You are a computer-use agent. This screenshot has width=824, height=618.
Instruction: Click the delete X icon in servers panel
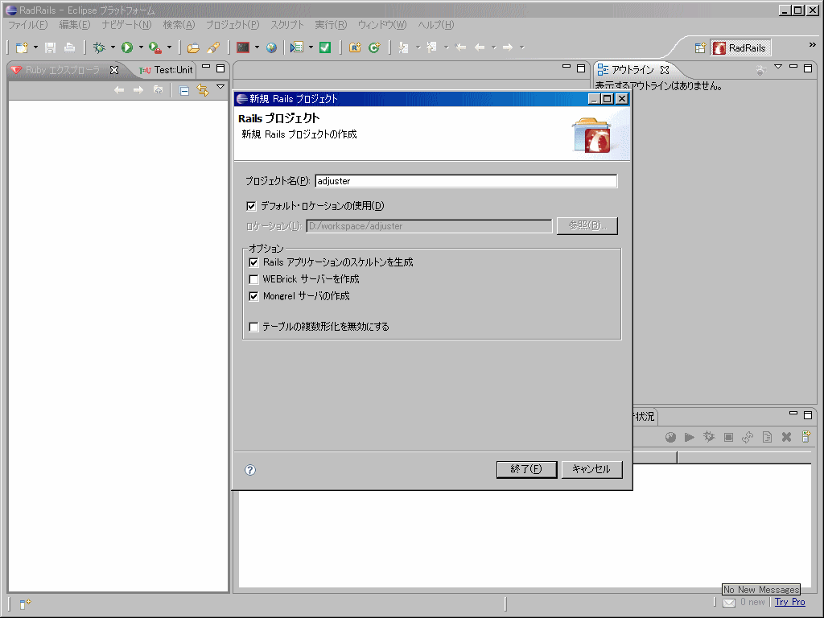pos(786,437)
